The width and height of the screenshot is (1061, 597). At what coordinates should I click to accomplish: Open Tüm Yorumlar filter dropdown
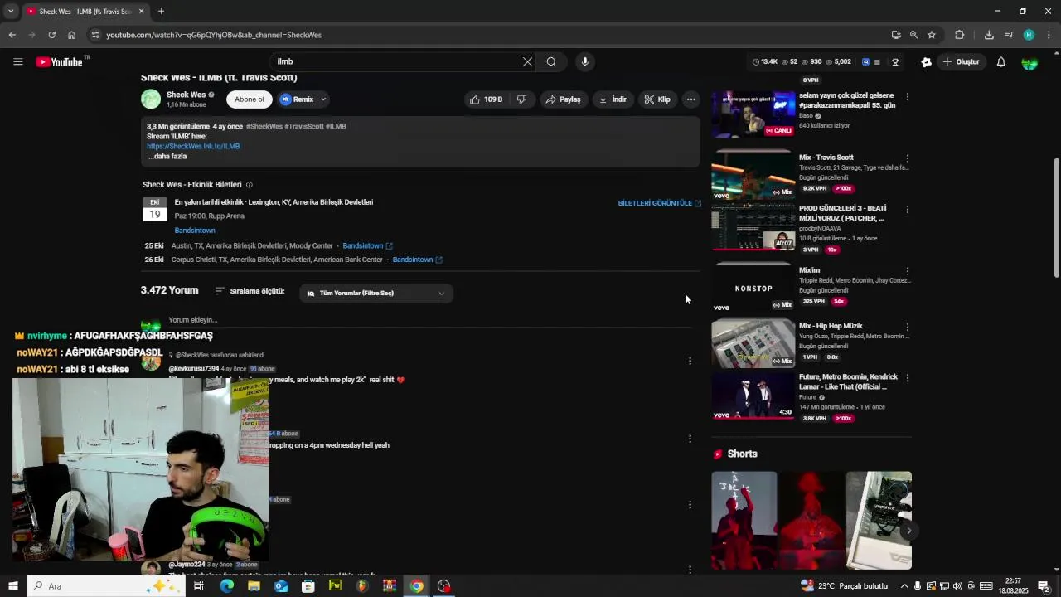pyautogui.click(x=376, y=294)
